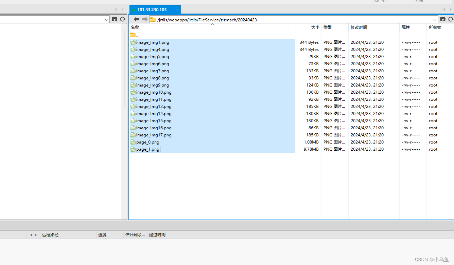454x265 pixels.
Task: Click the PNG icon of image_Img9.png
Action: point(133,85)
